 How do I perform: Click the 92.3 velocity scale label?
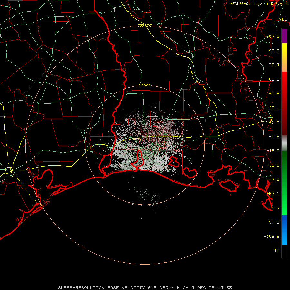click(x=274, y=51)
